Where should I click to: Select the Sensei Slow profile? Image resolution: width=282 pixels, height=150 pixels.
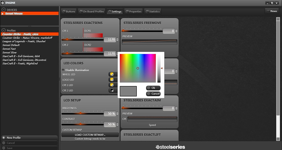click(9, 52)
